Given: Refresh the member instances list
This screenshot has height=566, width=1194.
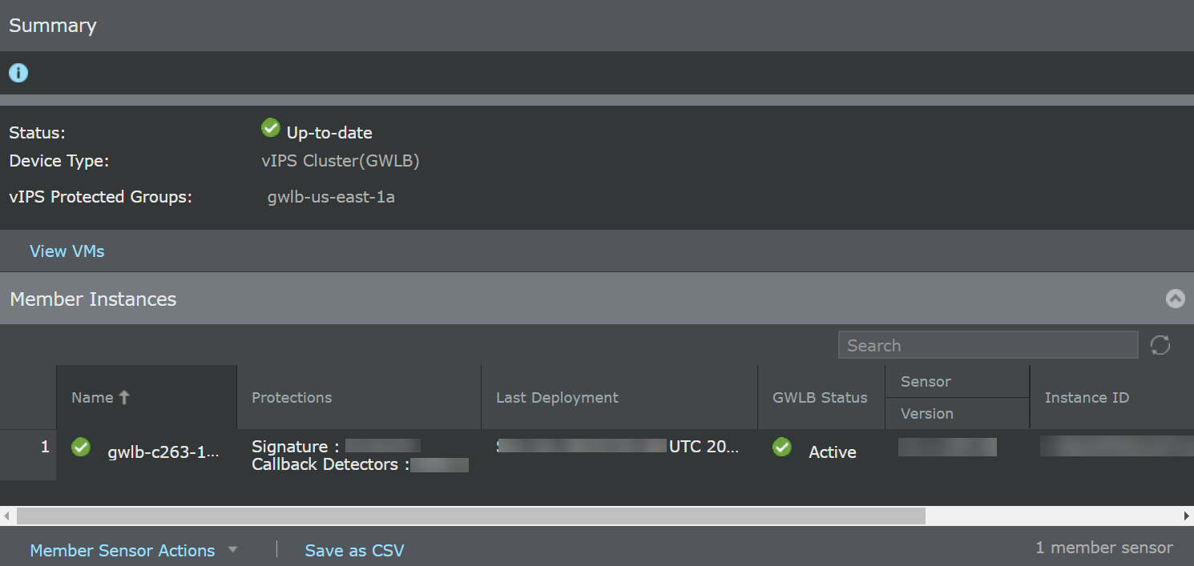Looking at the screenshot, I should pyautogui.click(x=1160, y=345).
